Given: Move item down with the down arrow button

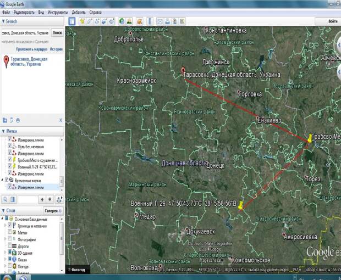Looking at the screenshot, I should [50, 199].
